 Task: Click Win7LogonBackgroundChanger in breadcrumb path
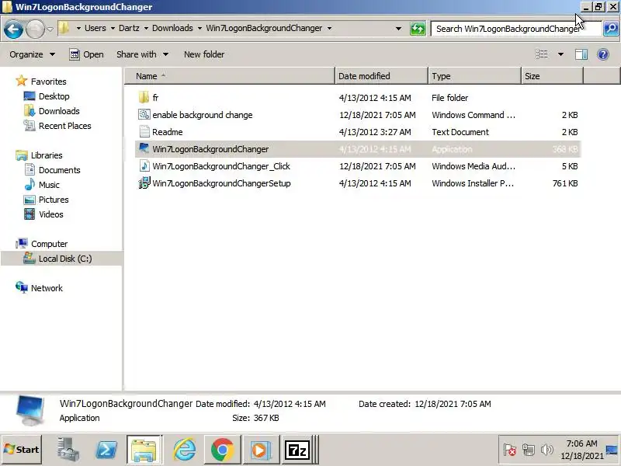click(264, 28)
